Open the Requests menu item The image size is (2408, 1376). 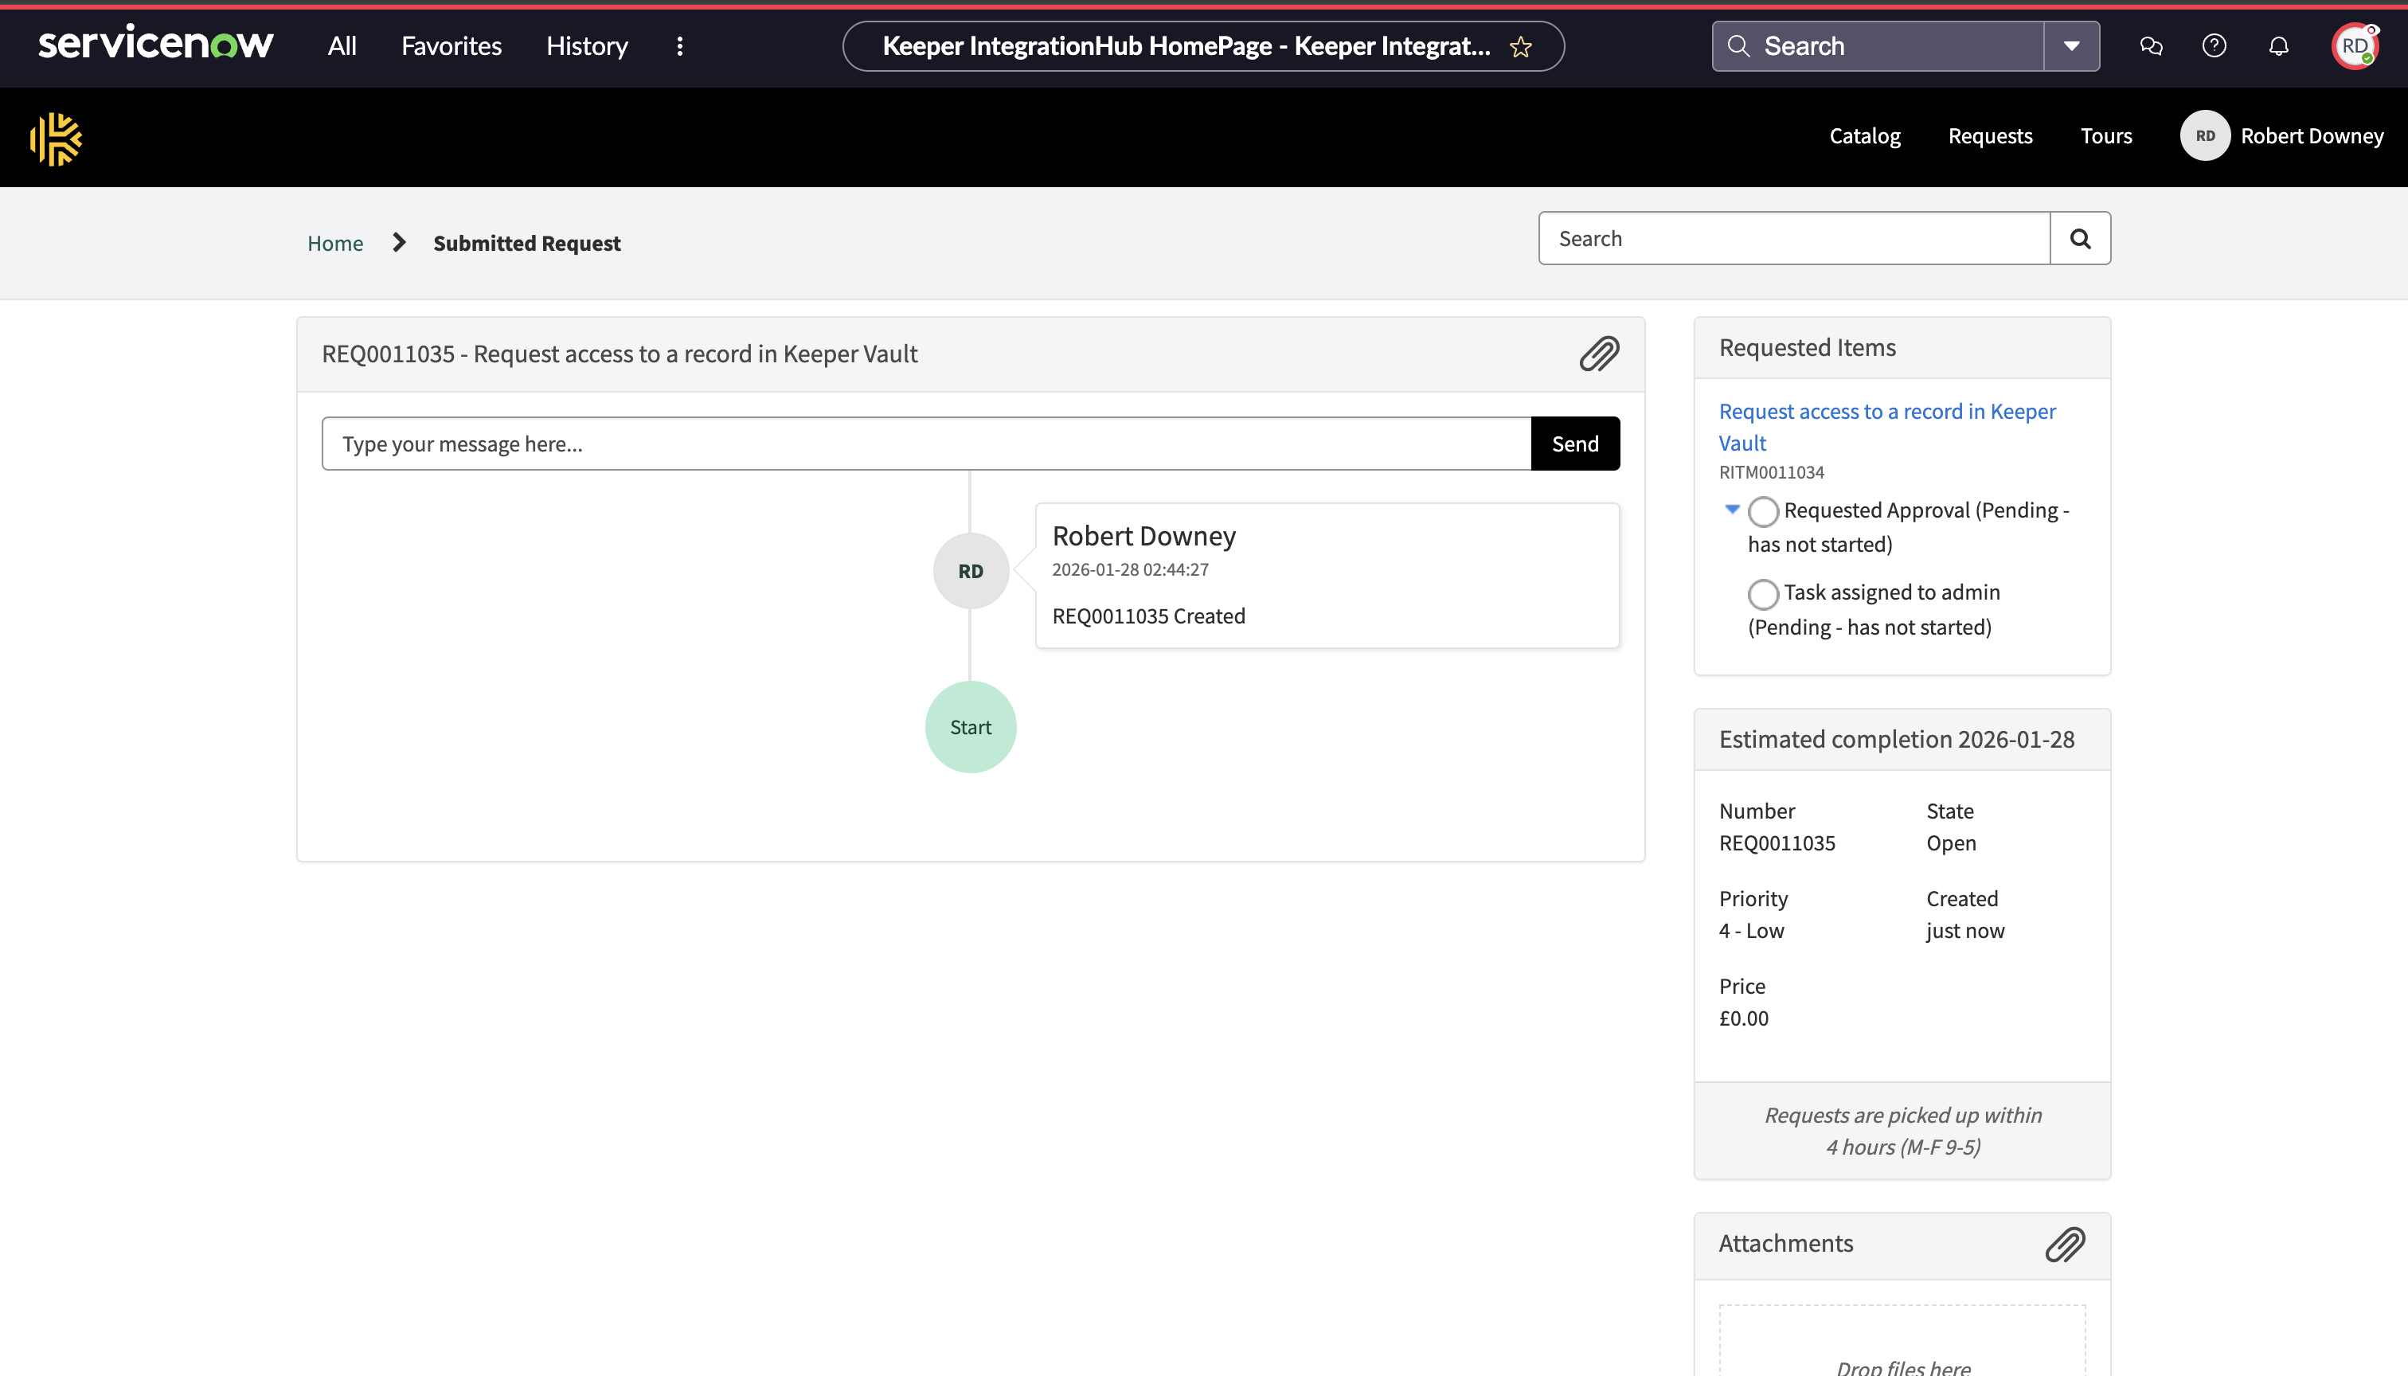tap(1990, 136)
